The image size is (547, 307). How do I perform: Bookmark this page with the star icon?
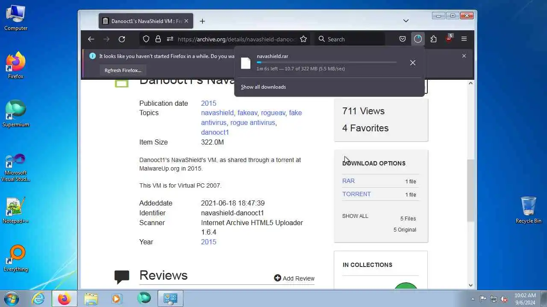click(303, 39)
